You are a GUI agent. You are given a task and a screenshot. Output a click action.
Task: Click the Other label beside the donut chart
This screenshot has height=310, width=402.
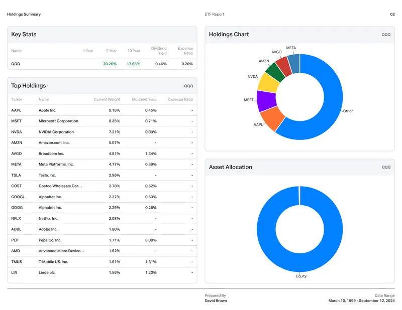click(x=348, y=111)
